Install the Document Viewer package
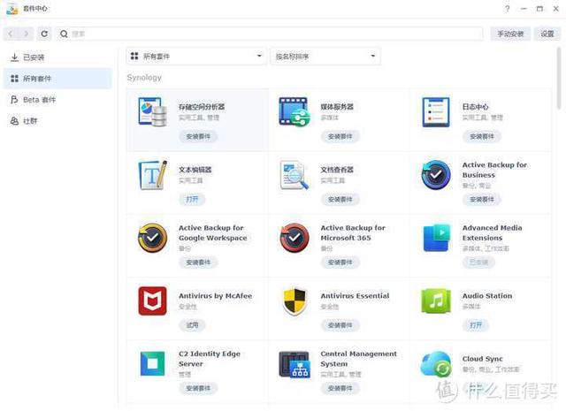 pos(340,199)
